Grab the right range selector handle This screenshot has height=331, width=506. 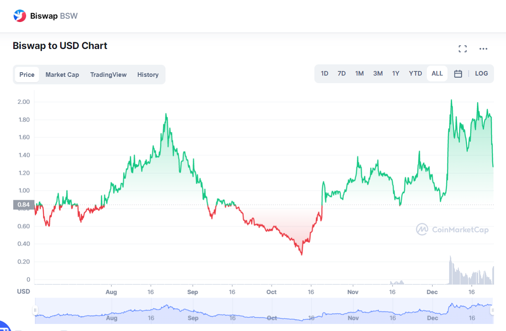point(492,310)
